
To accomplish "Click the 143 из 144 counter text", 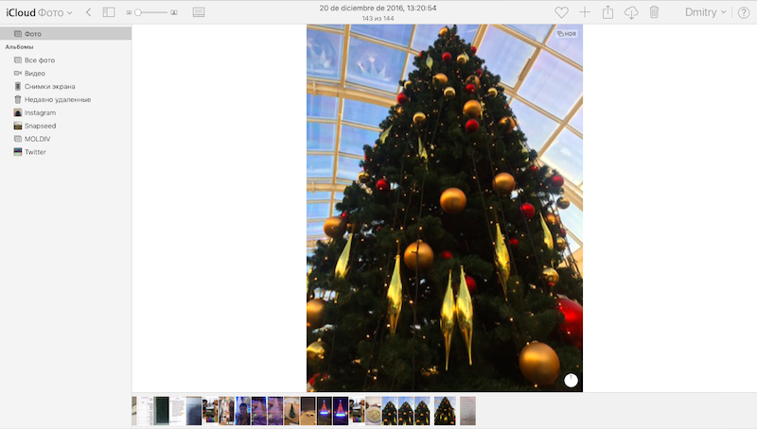I will pos(378,18).
